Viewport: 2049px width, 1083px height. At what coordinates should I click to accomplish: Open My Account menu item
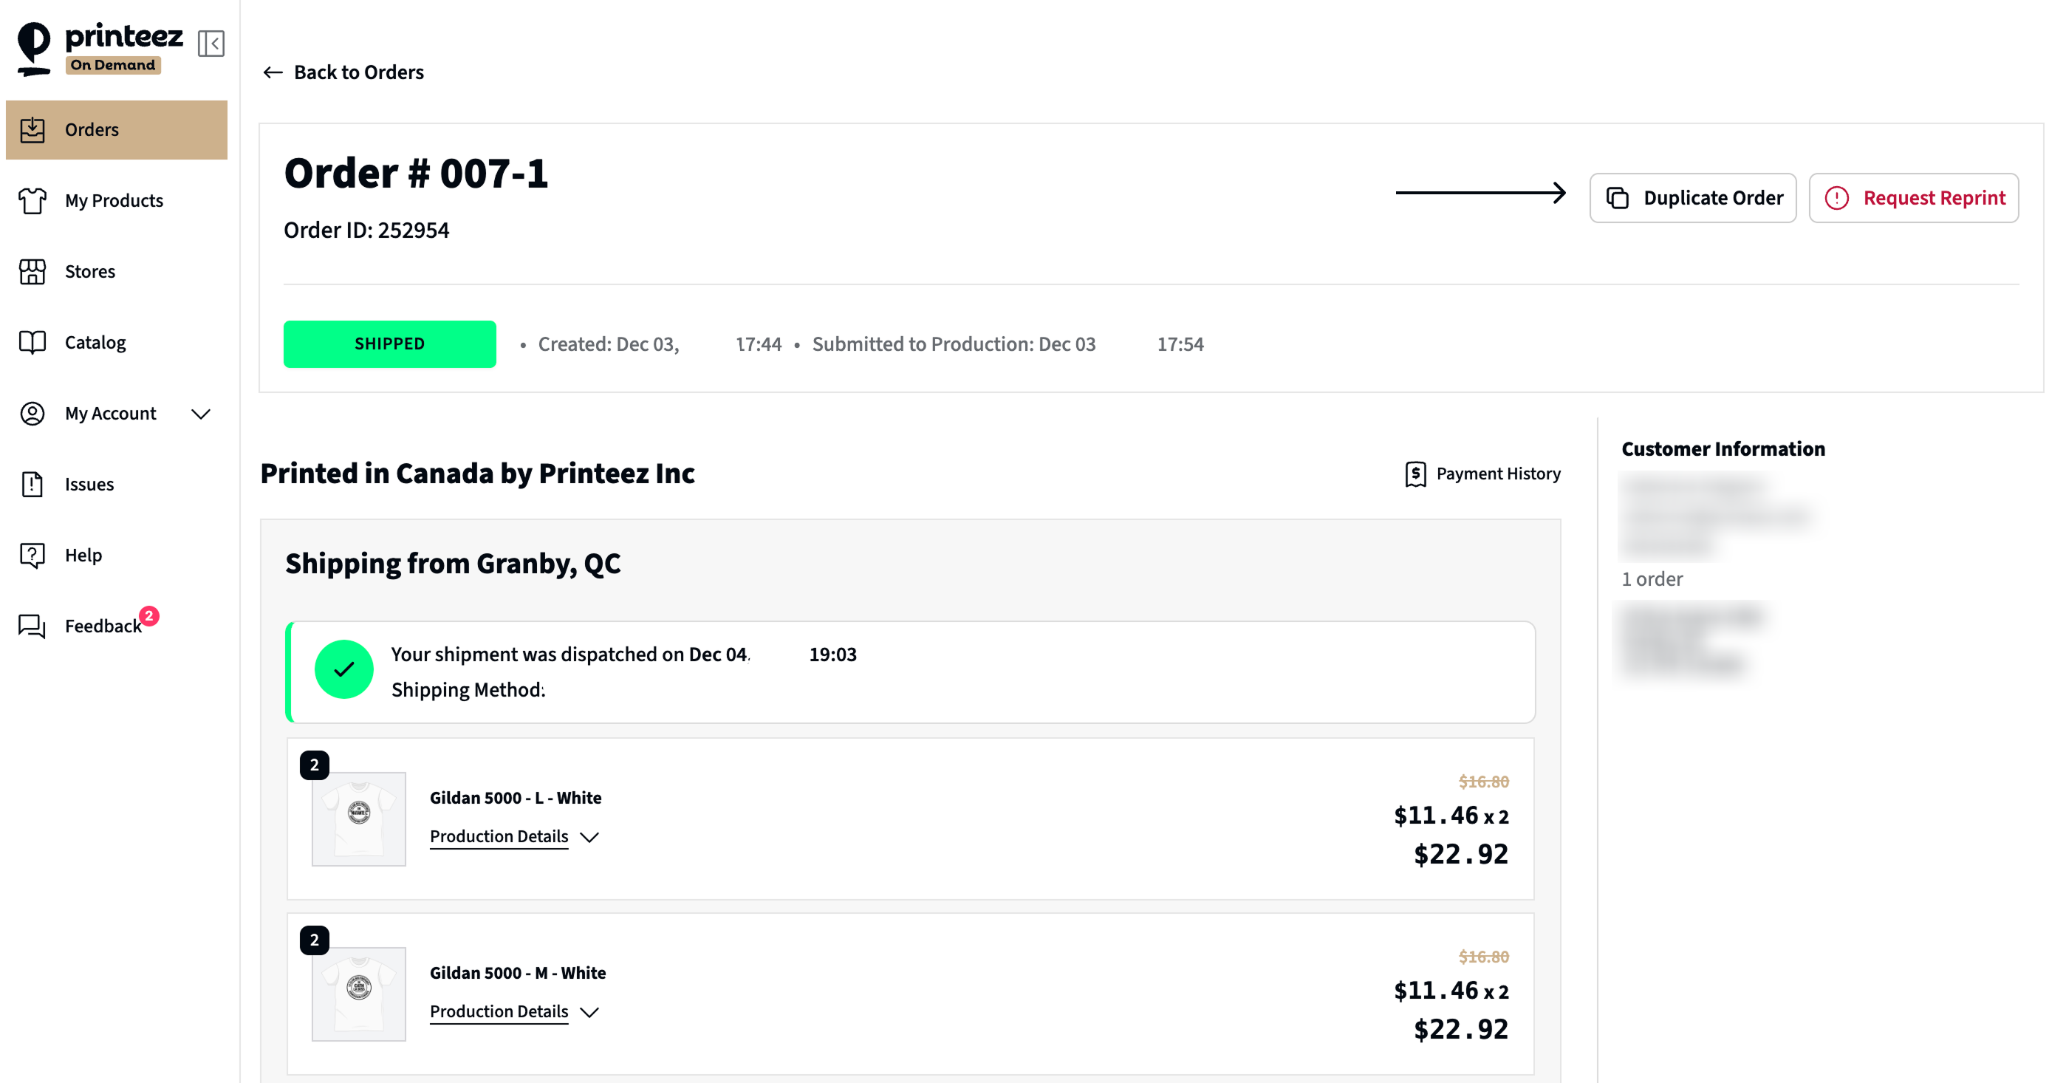point(111,414)
